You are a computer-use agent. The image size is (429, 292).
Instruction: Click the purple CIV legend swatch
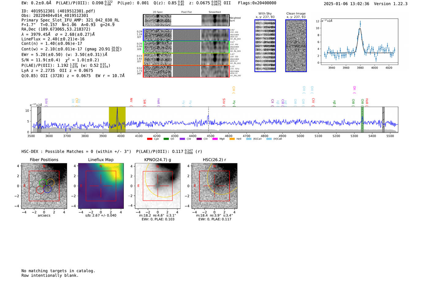pos(182,139)
